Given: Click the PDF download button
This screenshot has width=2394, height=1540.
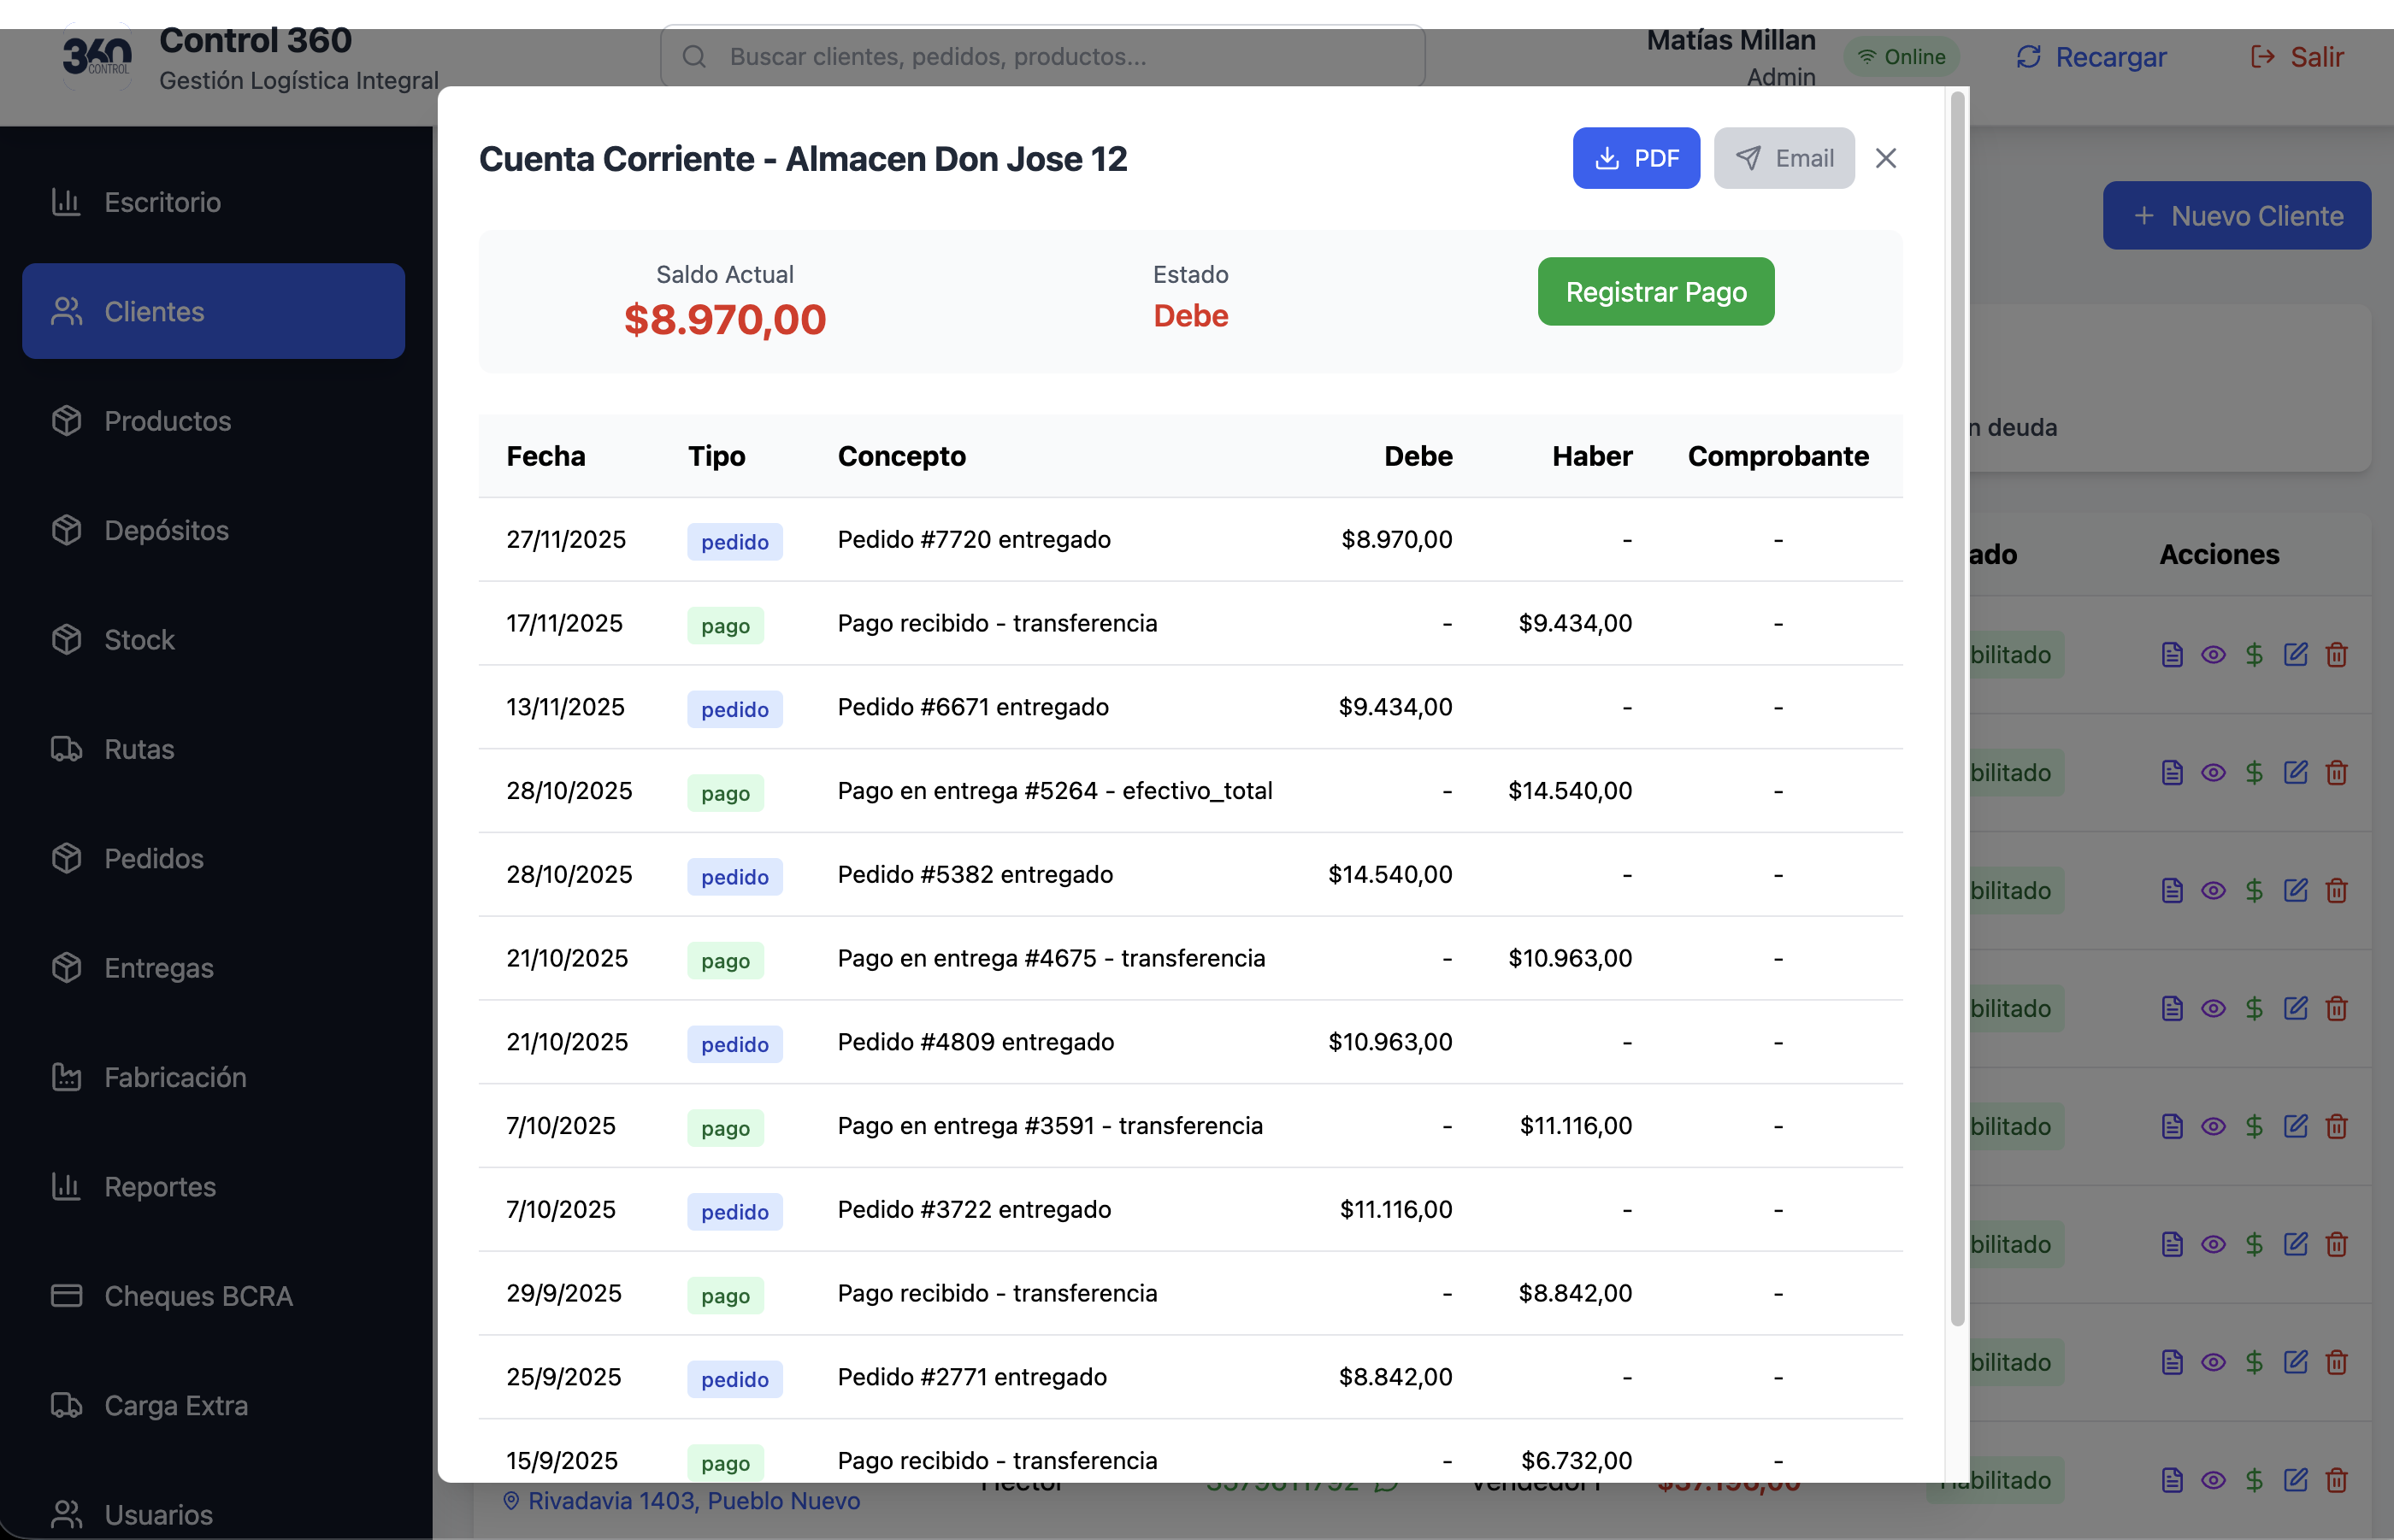Looking at the screenshot, I should pyautogui.click(x=1635, y=158).
